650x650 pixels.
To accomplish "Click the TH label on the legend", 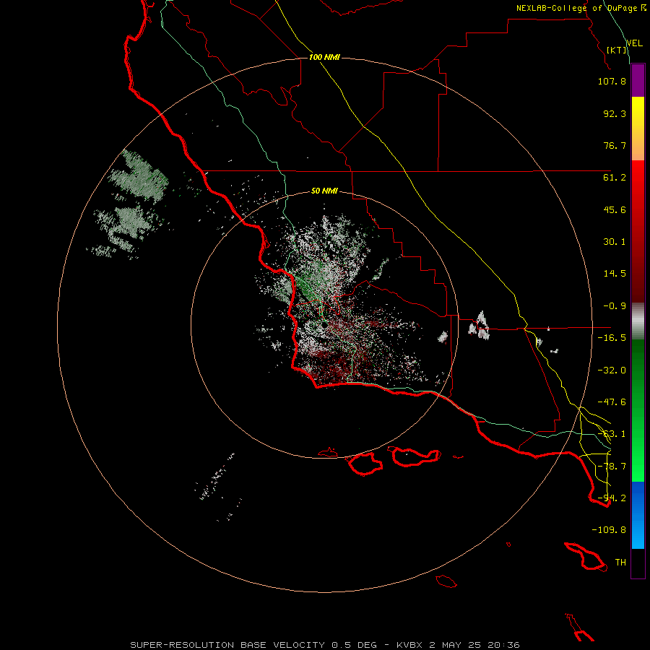I will click(620, 563).
